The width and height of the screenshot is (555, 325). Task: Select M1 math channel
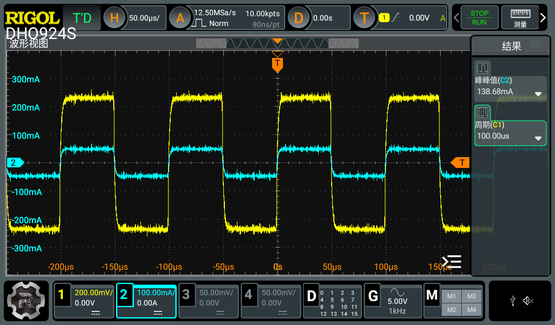pyautogui.click(x=451, y=296)
